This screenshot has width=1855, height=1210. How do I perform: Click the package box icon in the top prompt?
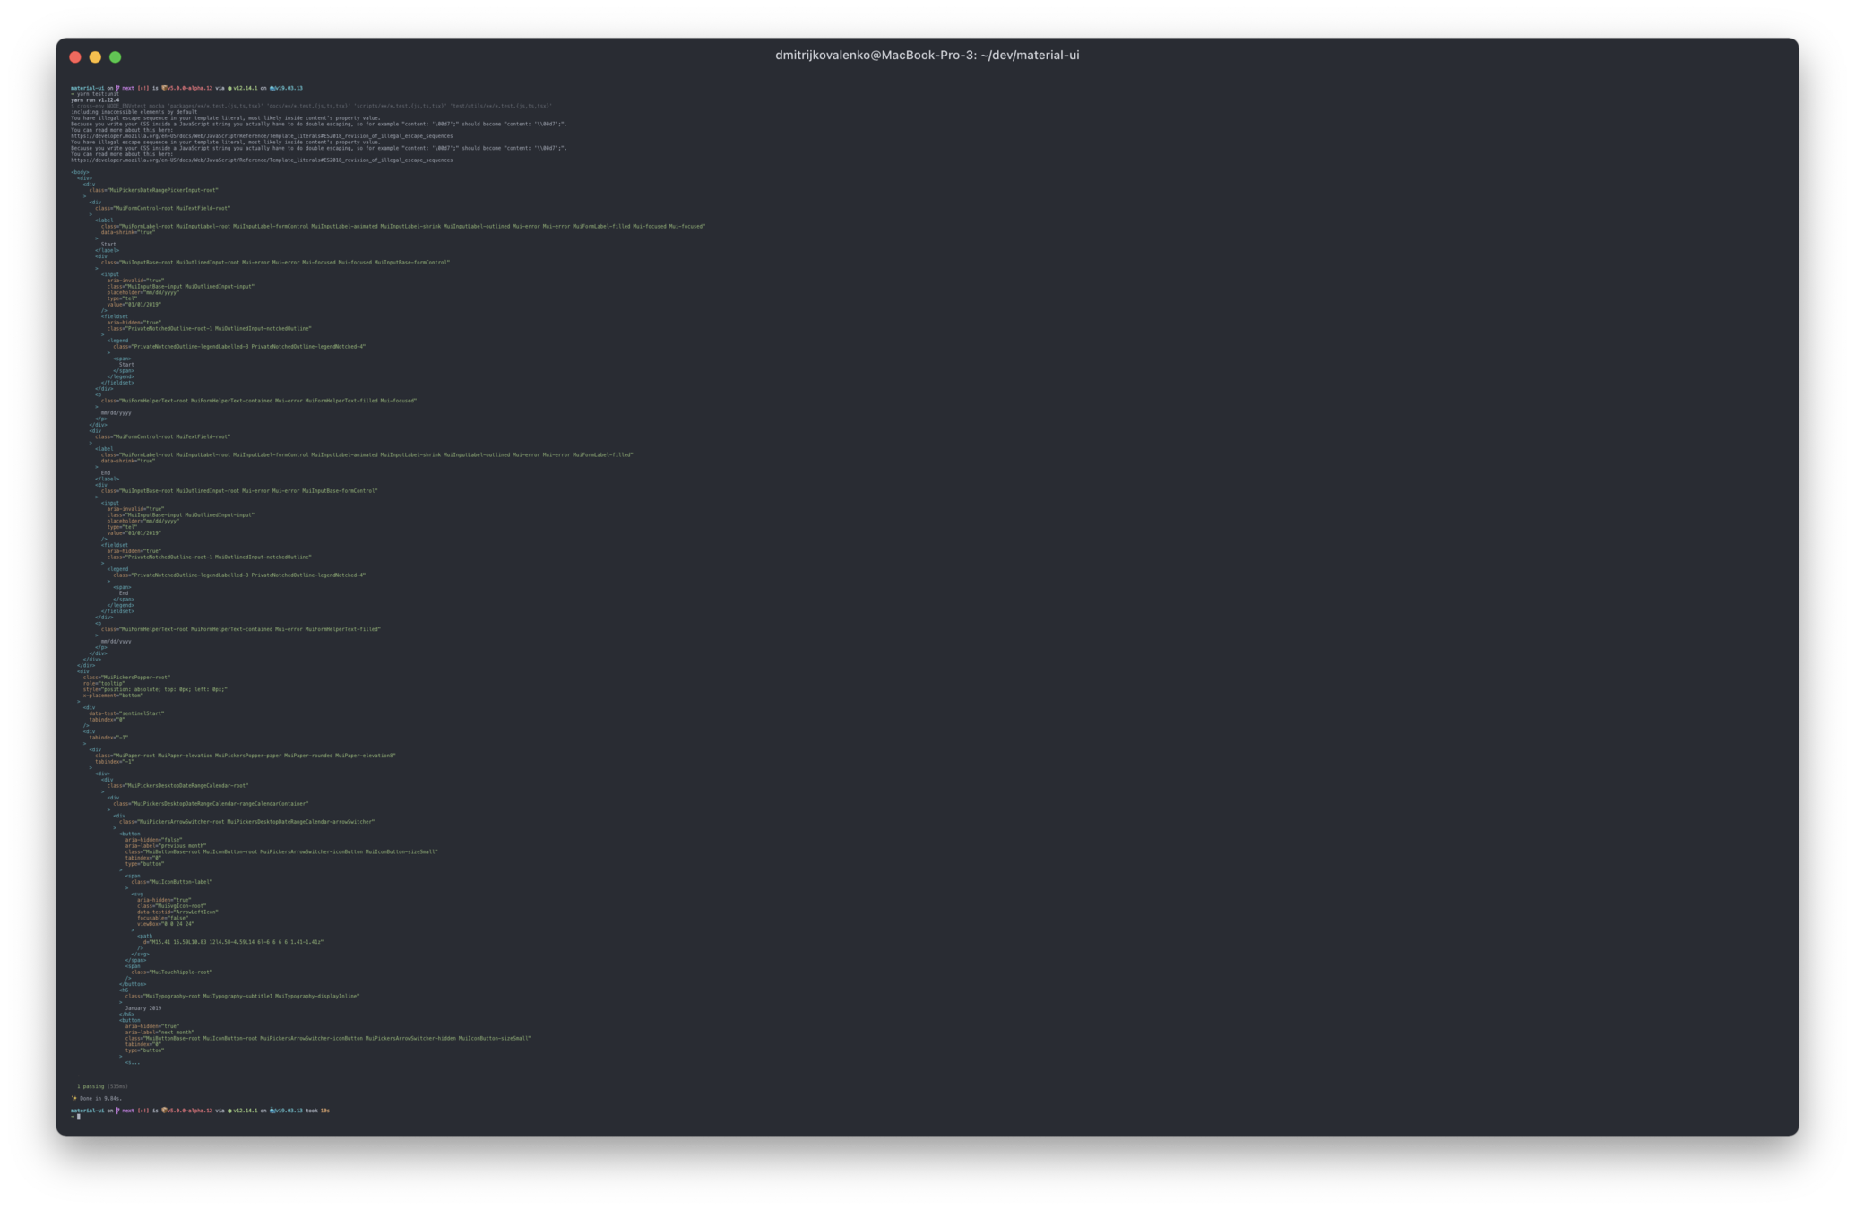point(164,89)
